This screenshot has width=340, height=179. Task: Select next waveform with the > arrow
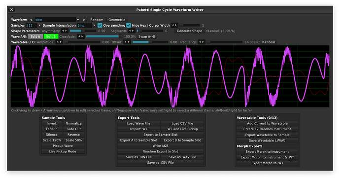click(84, 20)
